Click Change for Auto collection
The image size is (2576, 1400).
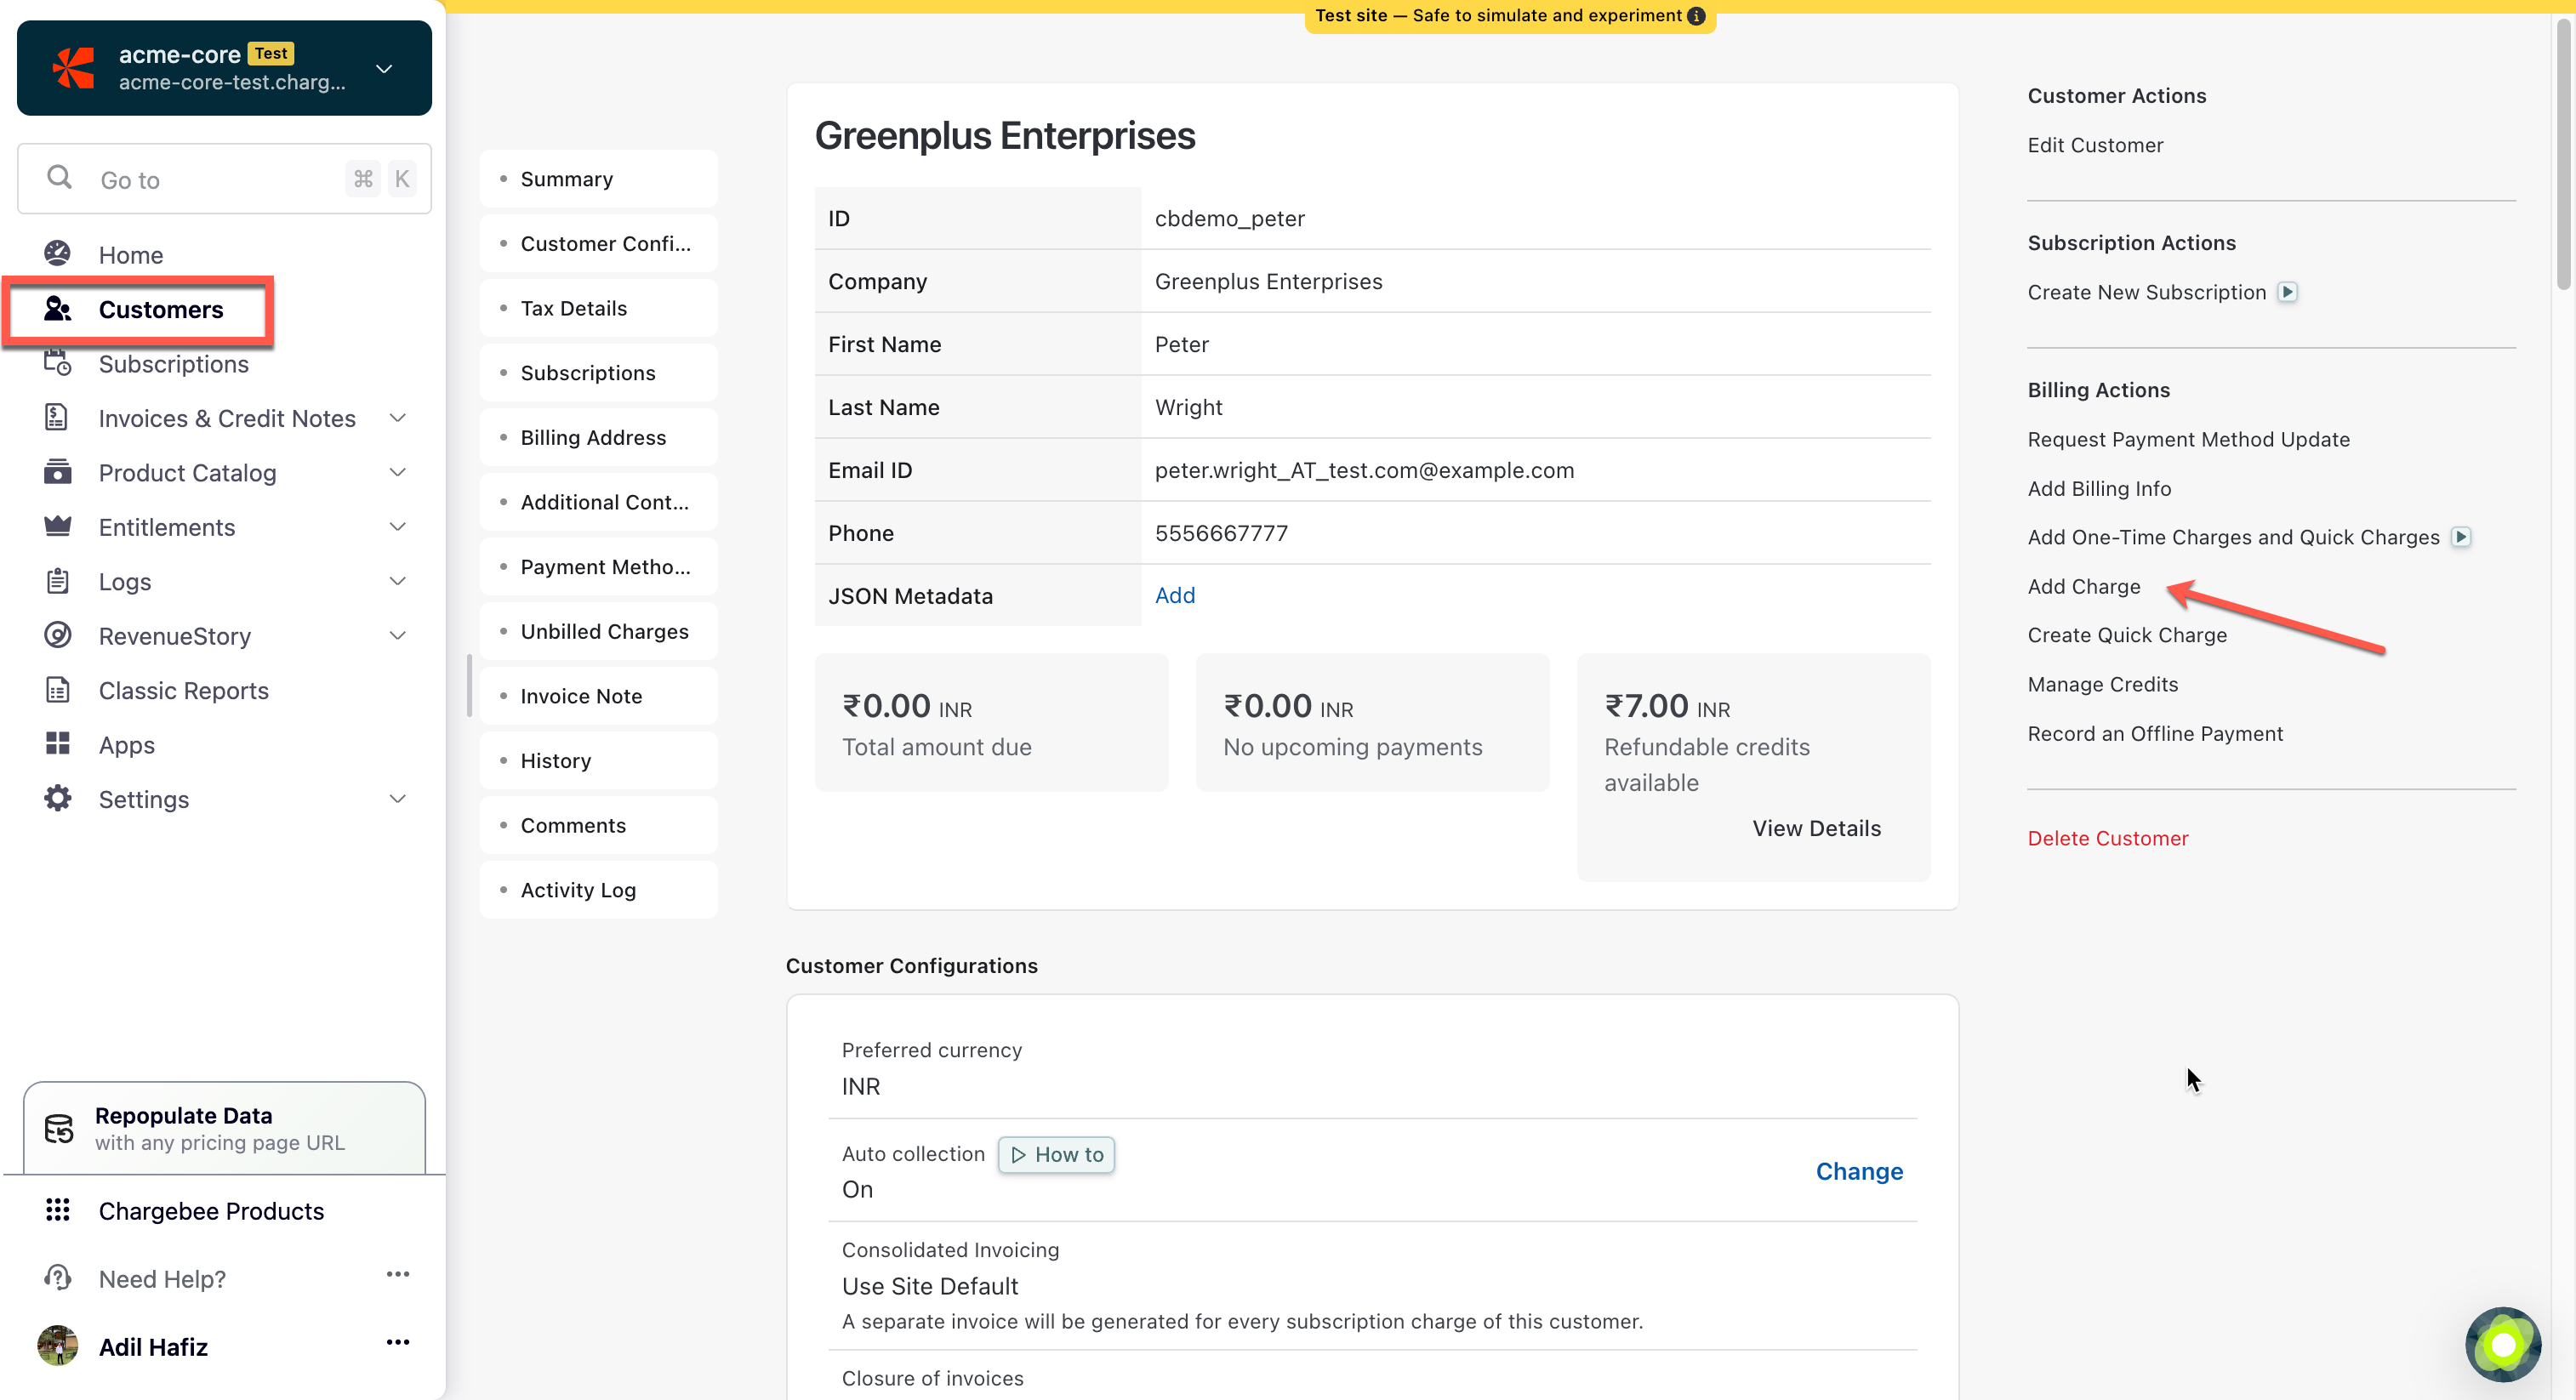[x=1859, y=1171]
